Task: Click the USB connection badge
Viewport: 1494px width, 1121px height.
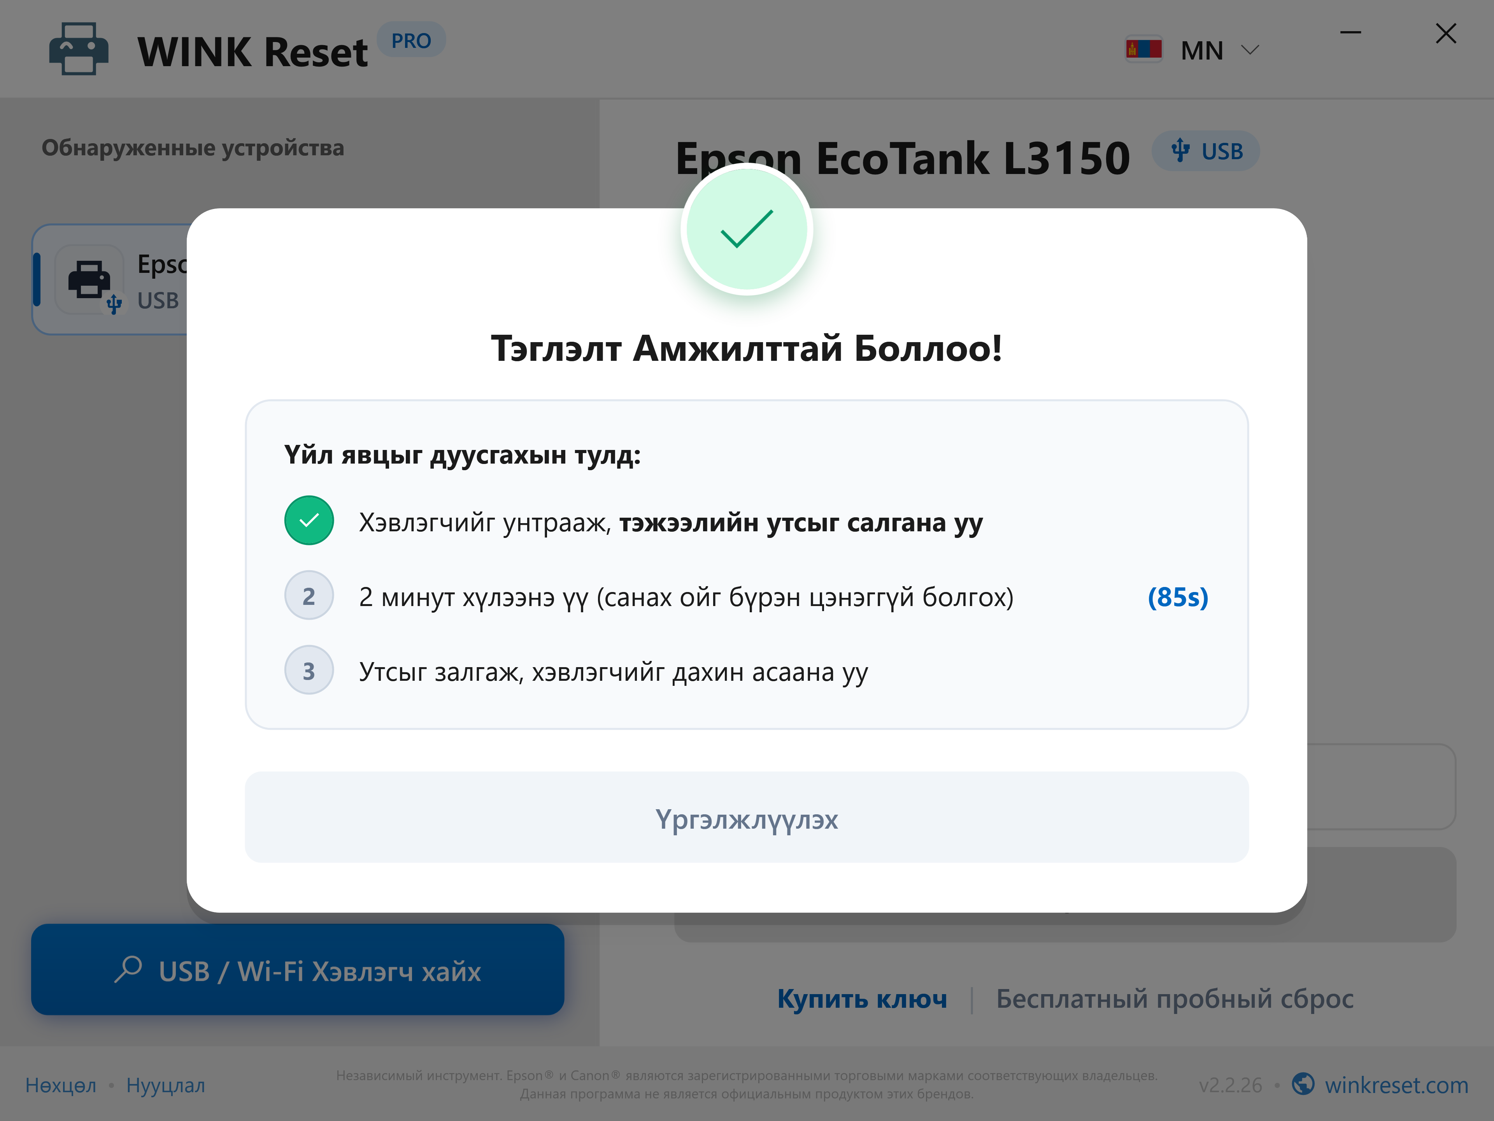Action: point(1206,151)
